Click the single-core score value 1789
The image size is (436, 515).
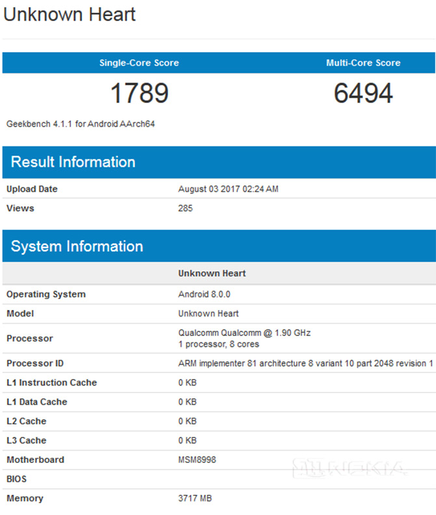[139, 93]
